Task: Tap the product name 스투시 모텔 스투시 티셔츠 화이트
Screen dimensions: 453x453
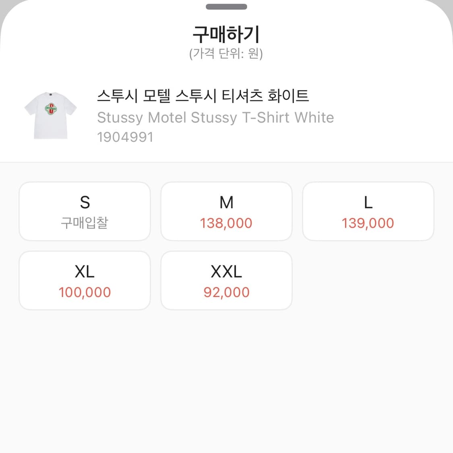Action: 203,97
